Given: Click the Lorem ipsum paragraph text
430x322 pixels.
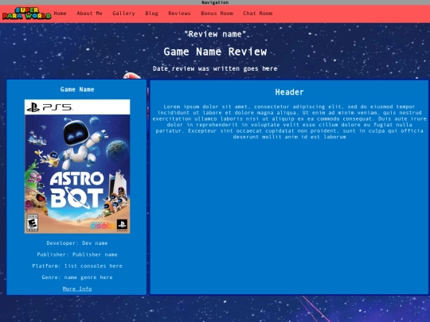Looking at the screenshot, I should pos(289,122).
